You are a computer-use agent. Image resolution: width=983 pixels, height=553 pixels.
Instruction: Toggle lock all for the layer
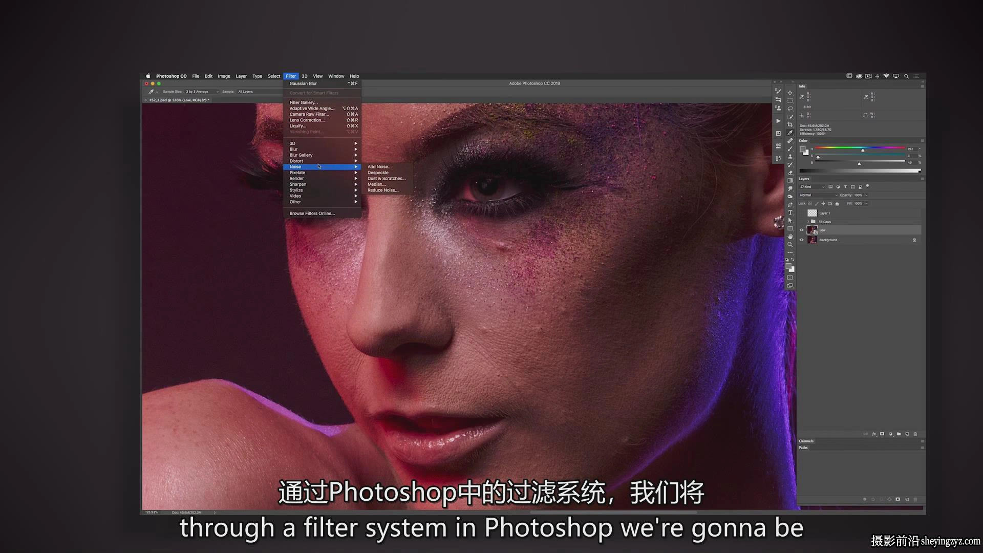point(837,204)
